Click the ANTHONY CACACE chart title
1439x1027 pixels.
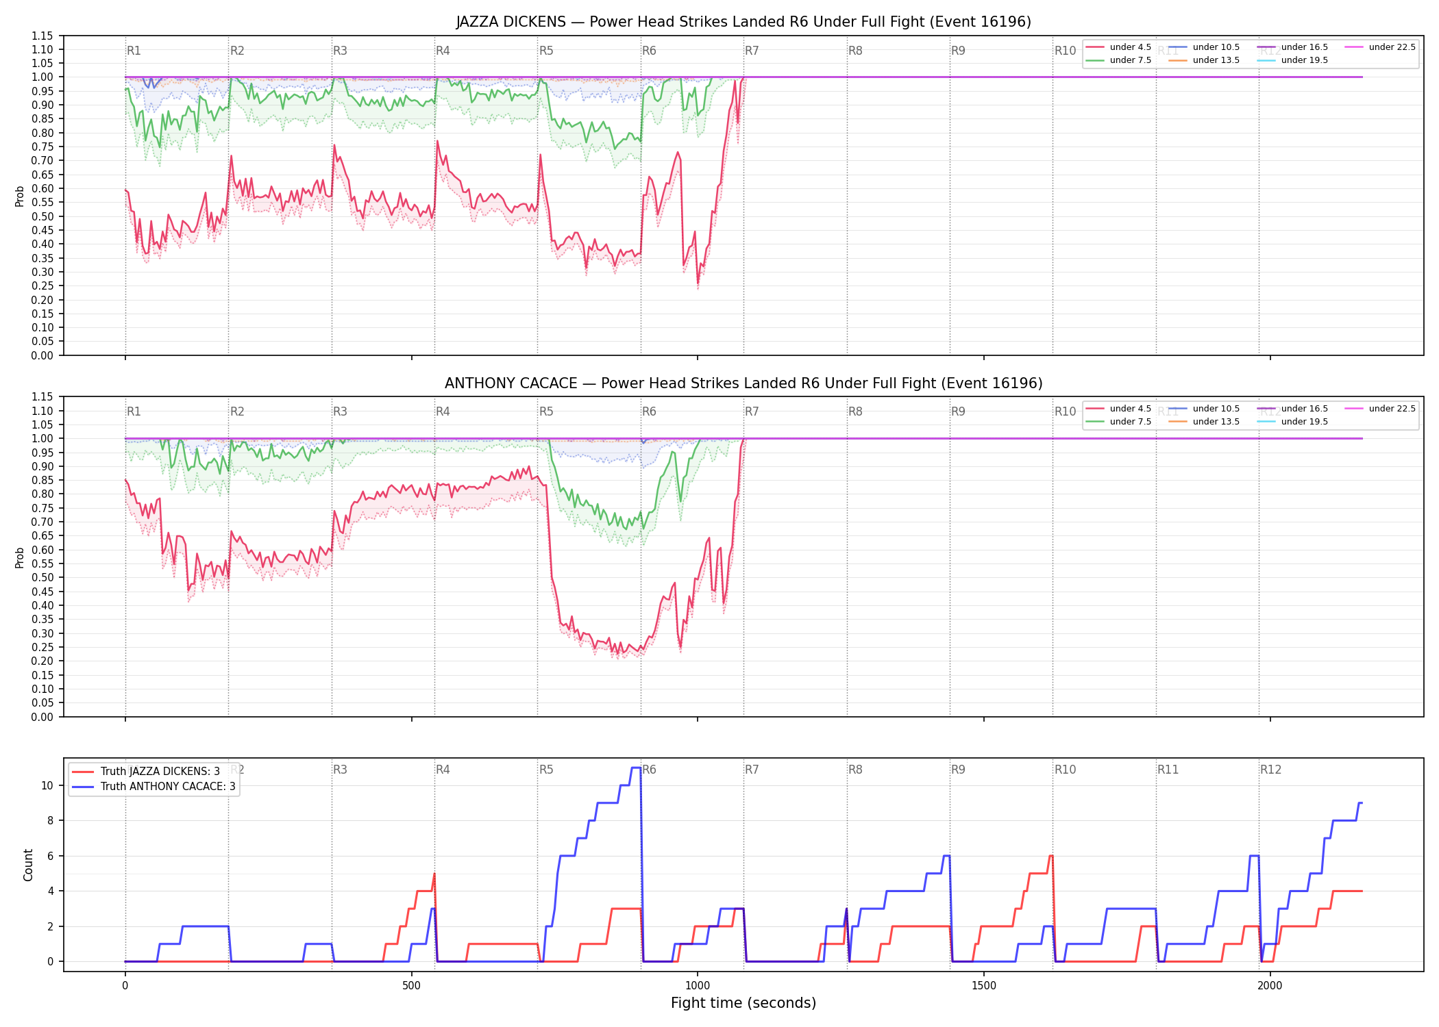point(743,383)
